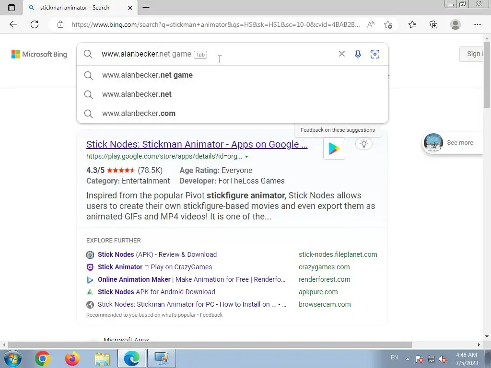Click the browser address bar URL
Screen dimensions: 491x368
point(215,24)
